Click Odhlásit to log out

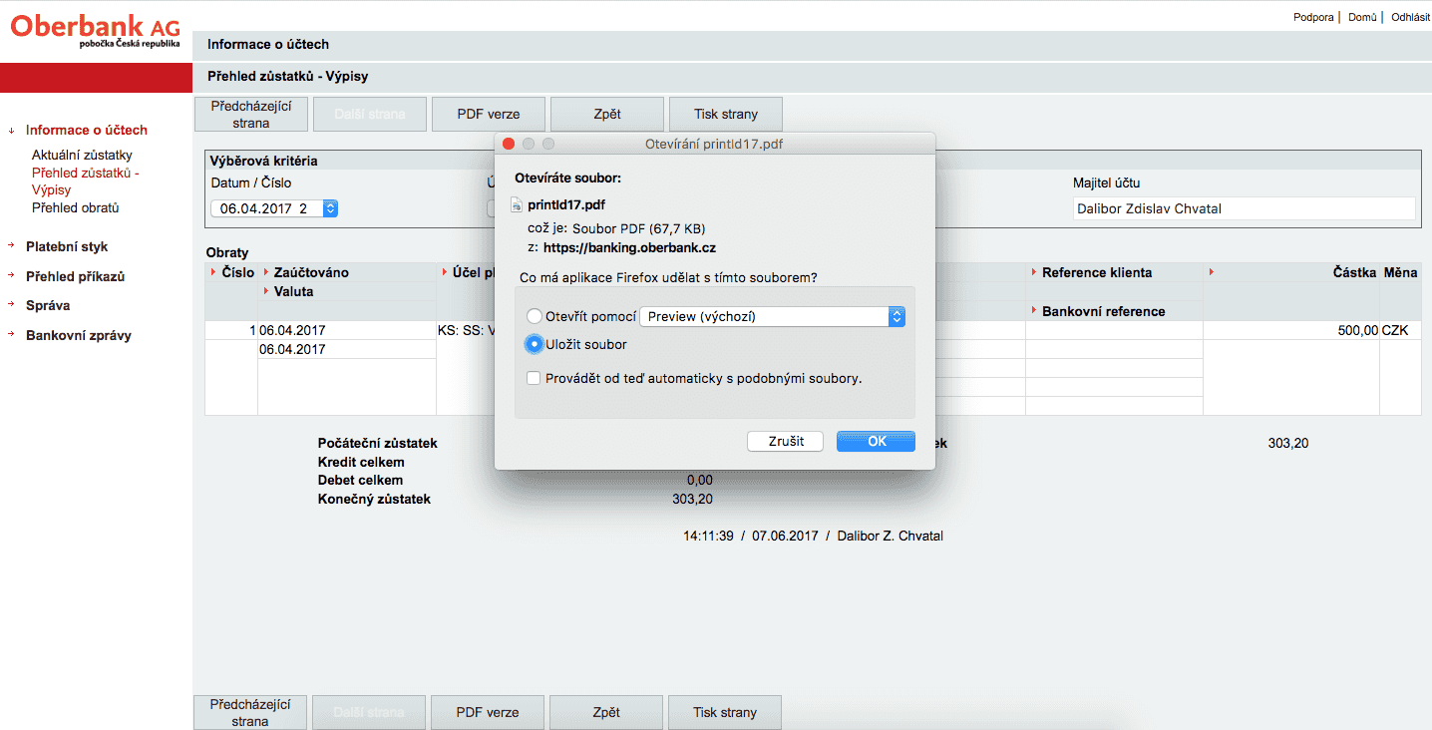[1410, 17]
